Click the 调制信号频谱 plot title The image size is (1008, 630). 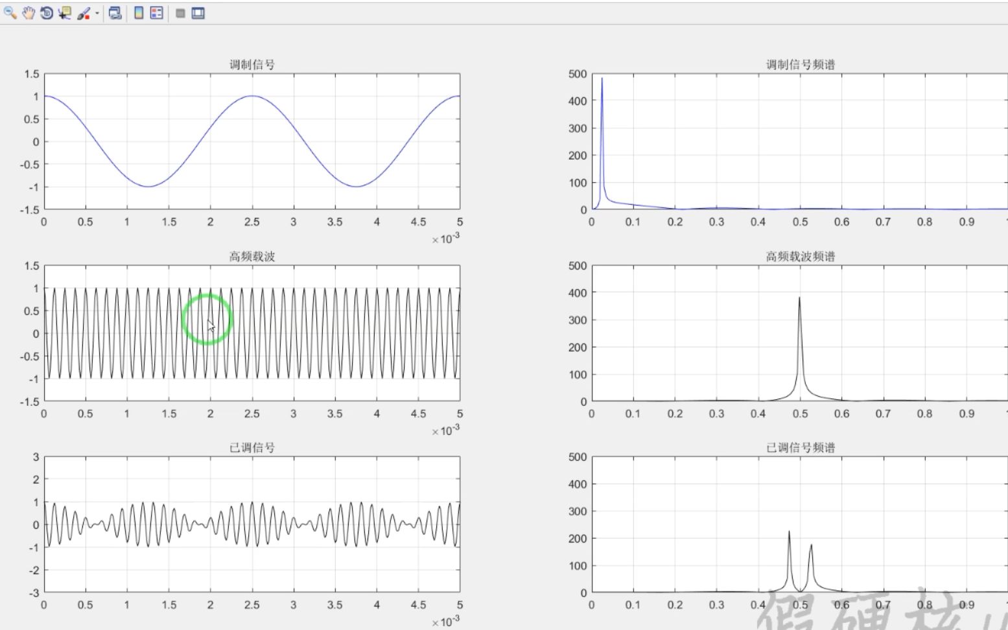(x=801, y=64)
